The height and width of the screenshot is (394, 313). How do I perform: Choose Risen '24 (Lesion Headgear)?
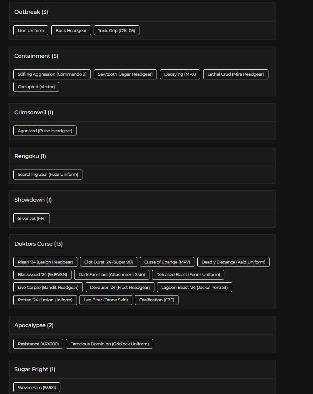[x=45, y=262]
